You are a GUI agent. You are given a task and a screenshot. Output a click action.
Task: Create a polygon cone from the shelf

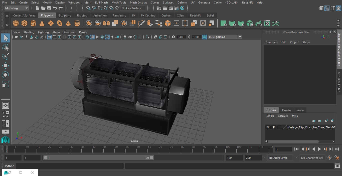point(42,23)
